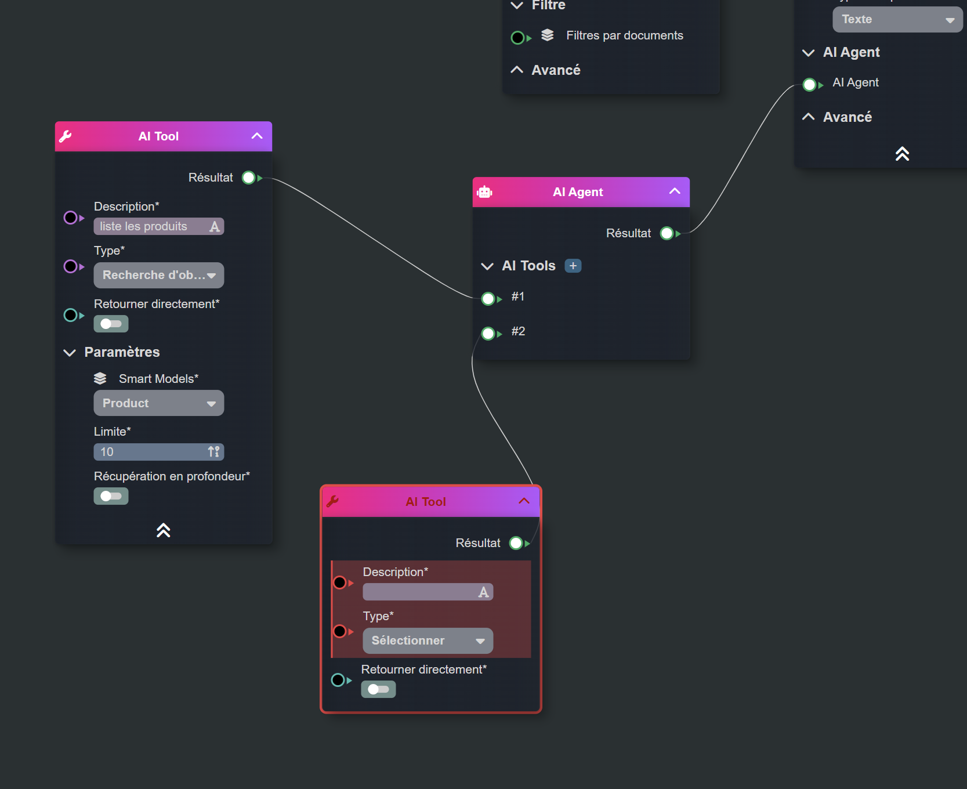This screenshot has width=967, height=789.
Task: Collapse the AI Agent node header chevron
Action: [x=674, y=191]
